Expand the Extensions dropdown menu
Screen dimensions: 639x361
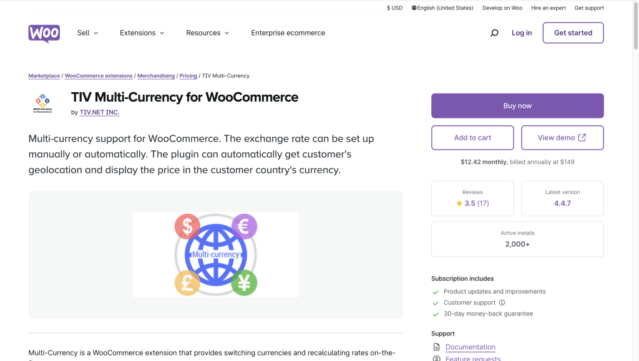pyautogui.click(x=142, y=33)
